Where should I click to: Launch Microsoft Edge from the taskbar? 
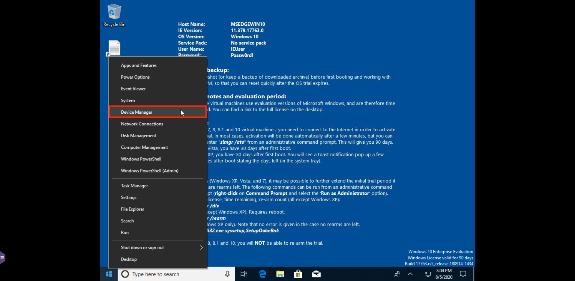[262, 274]
